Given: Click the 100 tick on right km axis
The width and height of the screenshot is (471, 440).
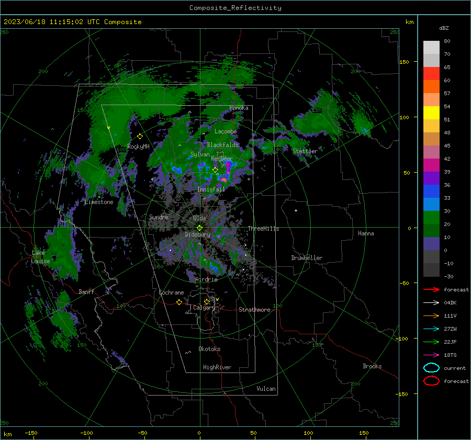Looking at the screenshot, I should coord(404,117).
